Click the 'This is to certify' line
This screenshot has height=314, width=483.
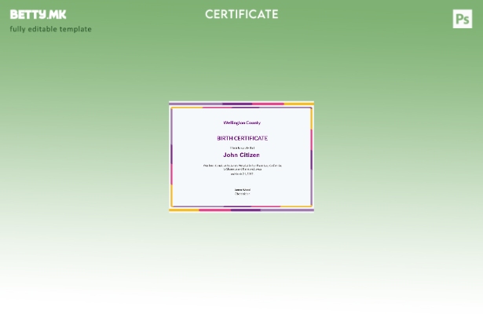[x=242, y=147]
